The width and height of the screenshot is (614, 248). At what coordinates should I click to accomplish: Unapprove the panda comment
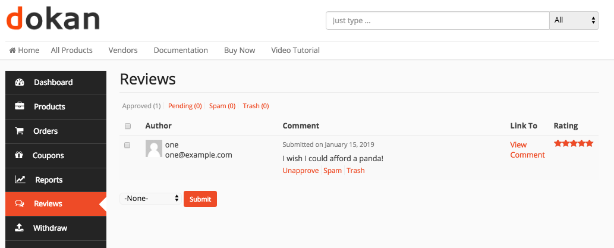coord(301,171)
